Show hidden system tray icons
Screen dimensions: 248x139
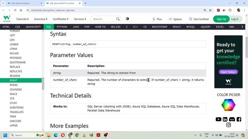195,135
